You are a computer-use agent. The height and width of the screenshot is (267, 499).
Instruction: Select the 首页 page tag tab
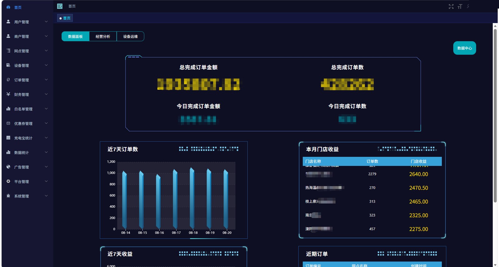(x=65, y=18)
